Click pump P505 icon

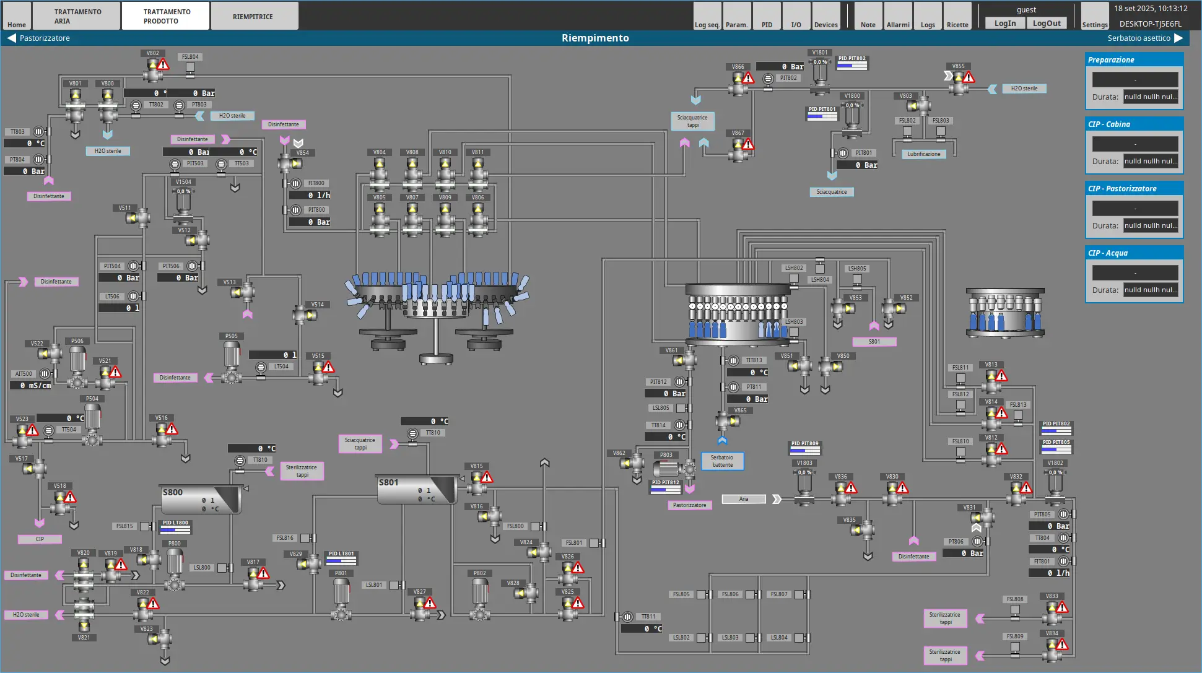click(x=232, y=362)
